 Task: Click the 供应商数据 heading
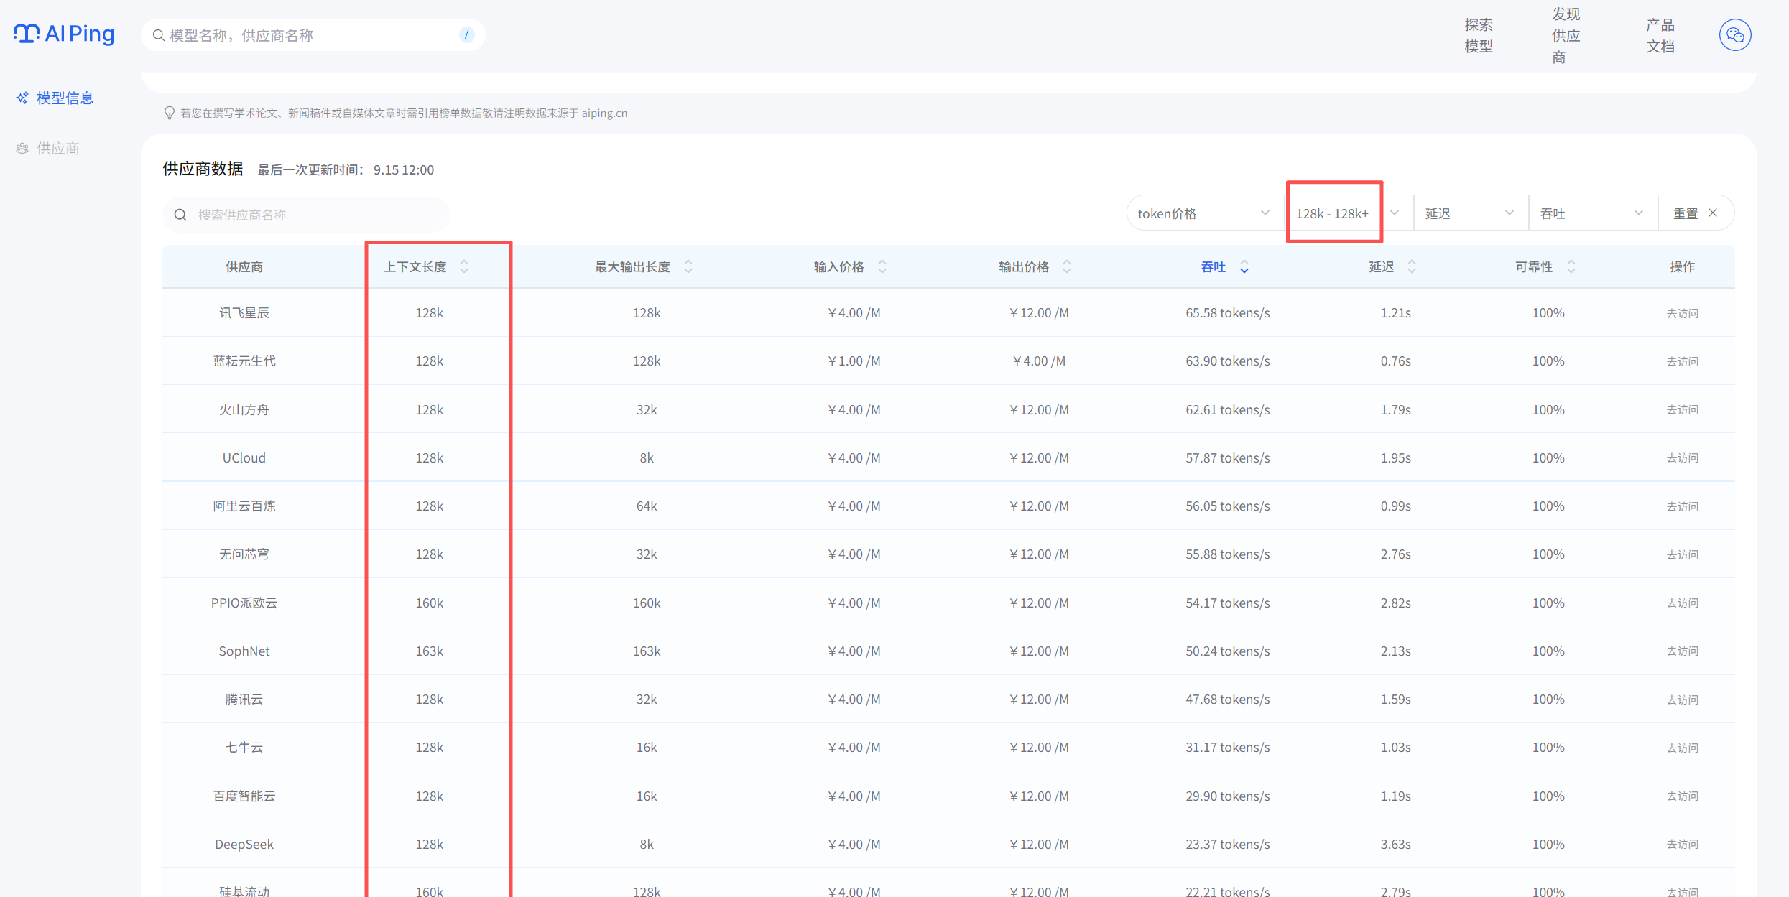[x=203, y=169]
